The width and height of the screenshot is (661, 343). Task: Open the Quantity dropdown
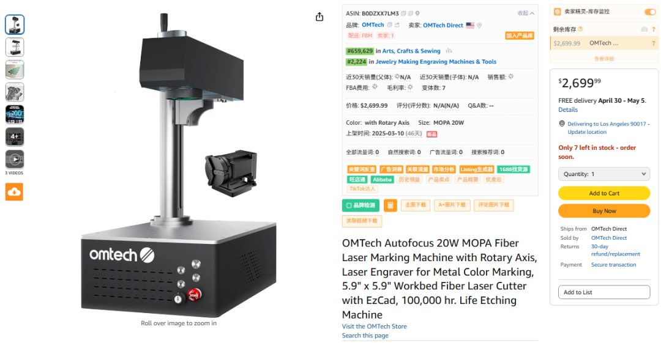click(x=604, y=174)
